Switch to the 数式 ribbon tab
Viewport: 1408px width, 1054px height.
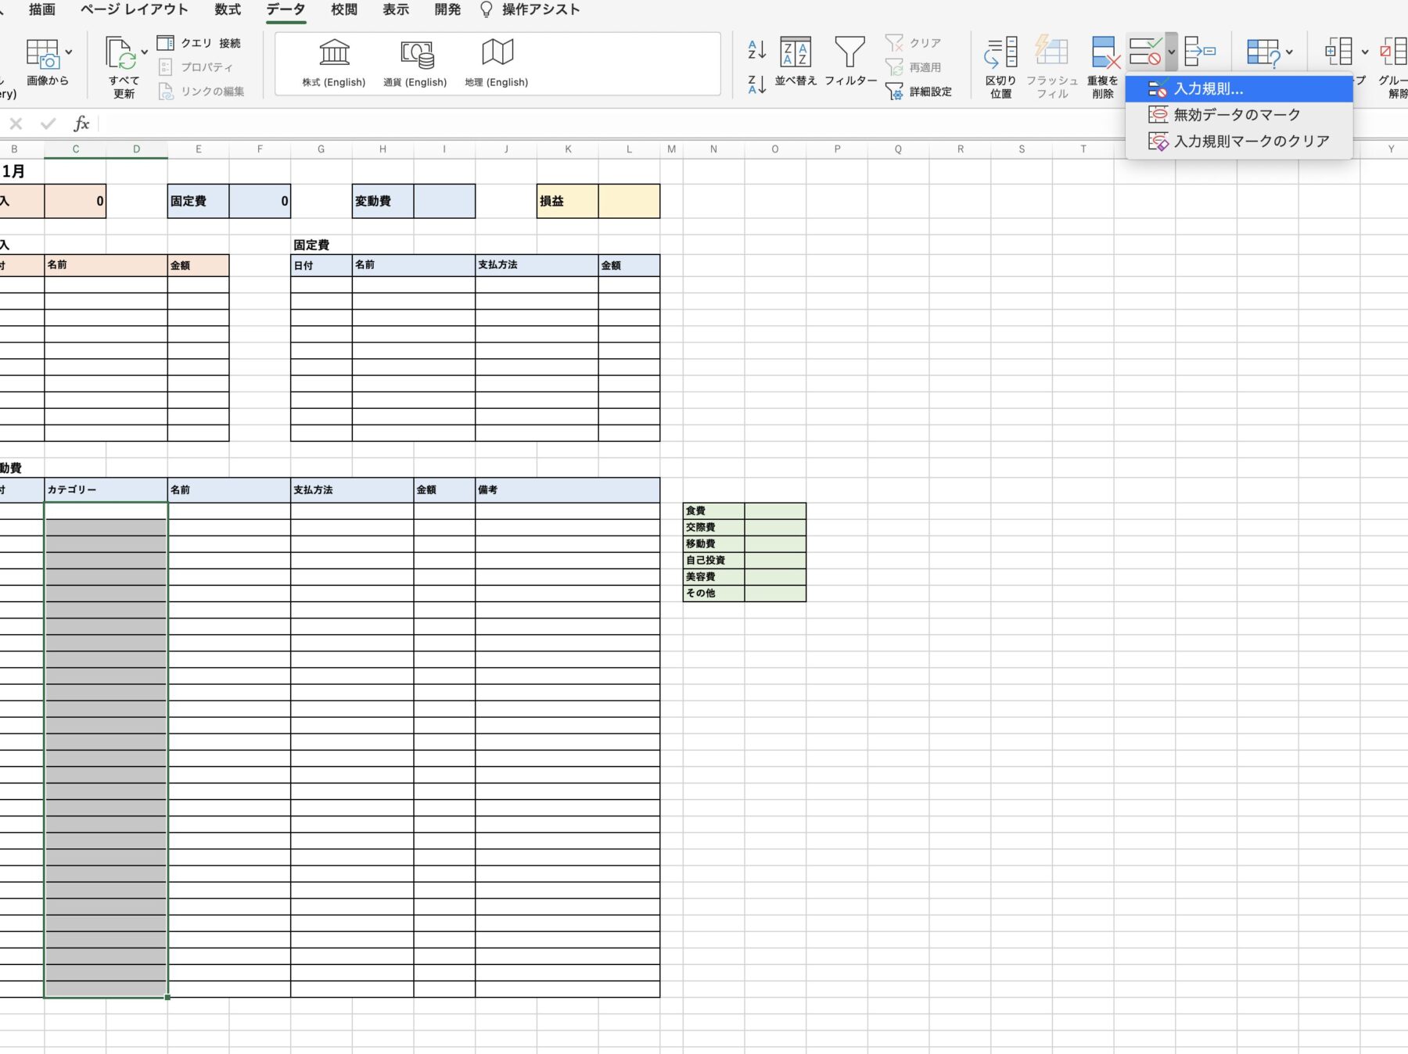(228, 10)
